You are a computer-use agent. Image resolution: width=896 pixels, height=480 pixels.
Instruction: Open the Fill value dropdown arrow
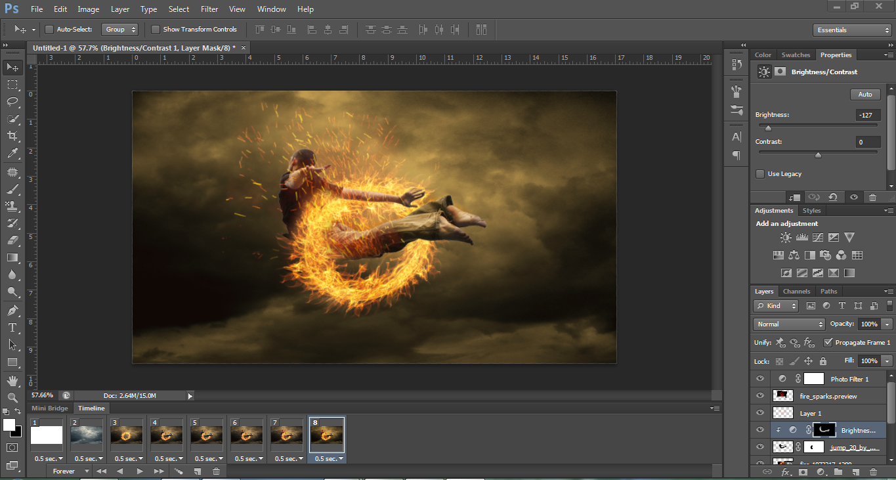coord(887,361)
